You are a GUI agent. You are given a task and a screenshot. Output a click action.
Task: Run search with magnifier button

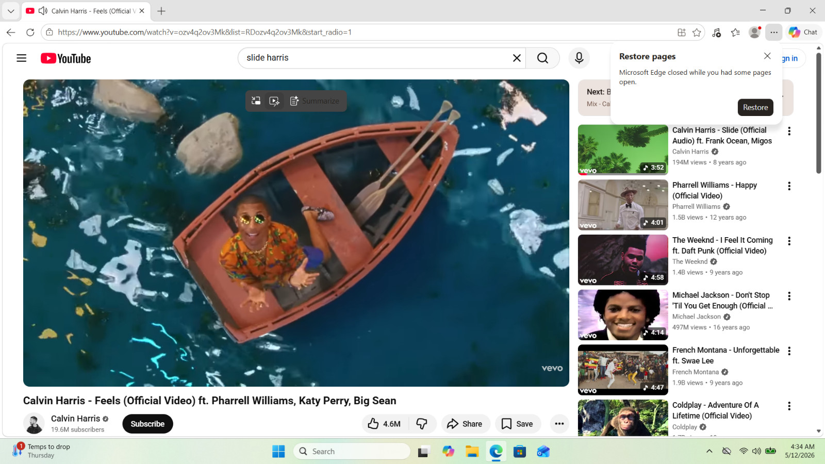tap(542, 58)
